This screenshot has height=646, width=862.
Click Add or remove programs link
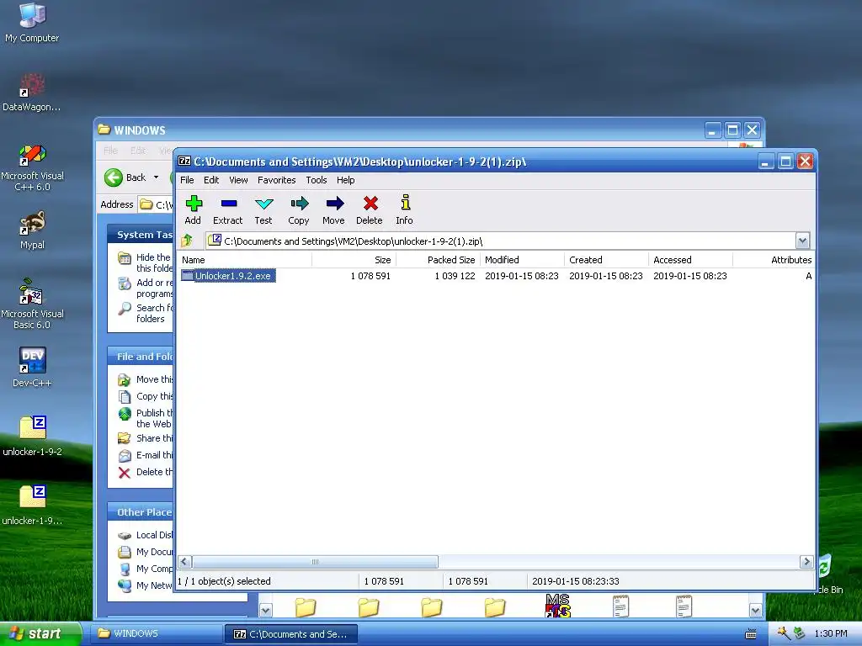[x=155, y=288]
